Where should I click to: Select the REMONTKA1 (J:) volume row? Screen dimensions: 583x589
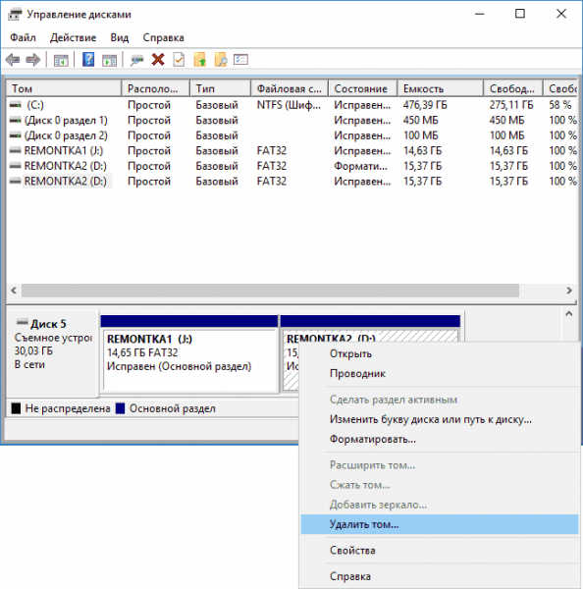[291, 150]
